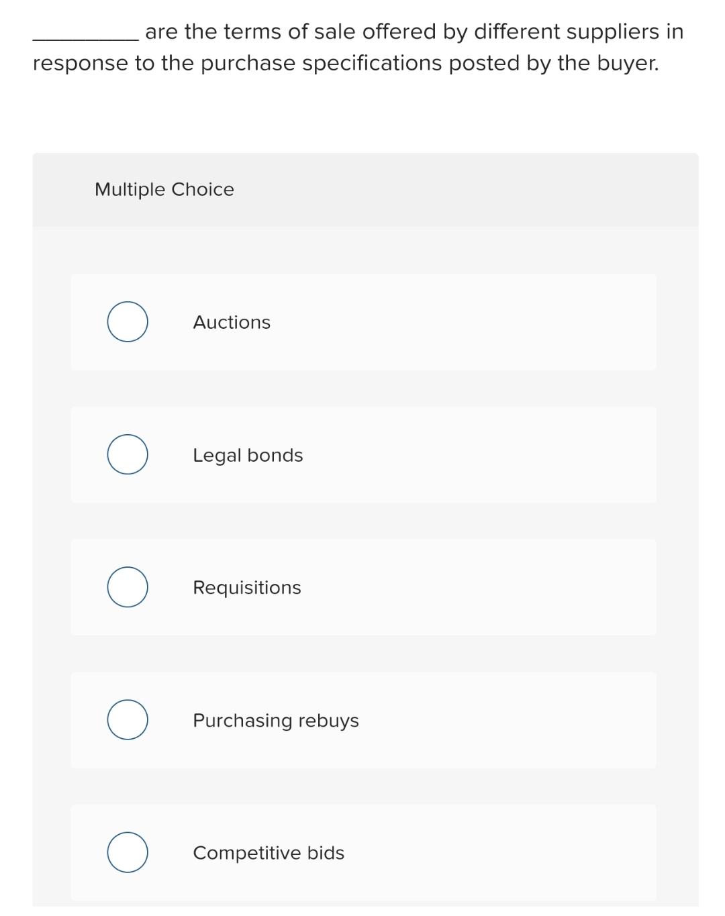Select the Purchasing rebuys radio button
Screen dimensions: 725x916
pyautogui.click(x=127, y=720)
